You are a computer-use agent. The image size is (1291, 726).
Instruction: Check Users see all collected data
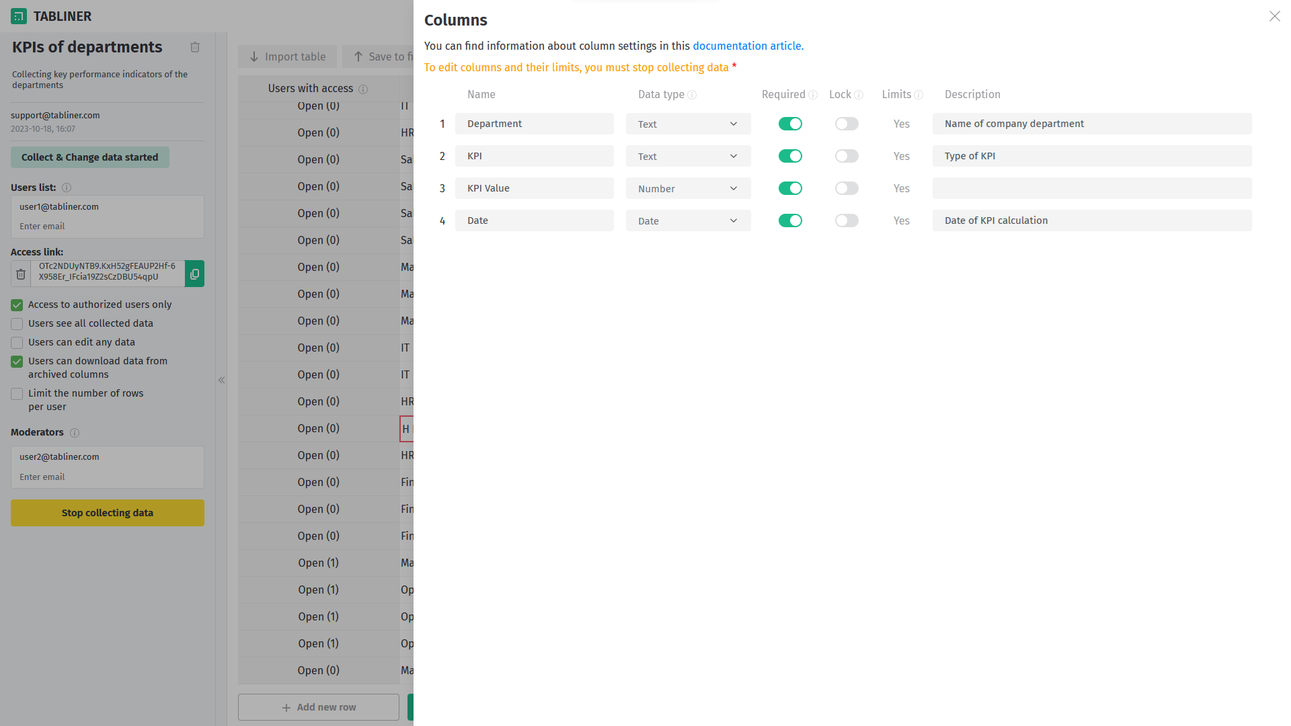17,323
